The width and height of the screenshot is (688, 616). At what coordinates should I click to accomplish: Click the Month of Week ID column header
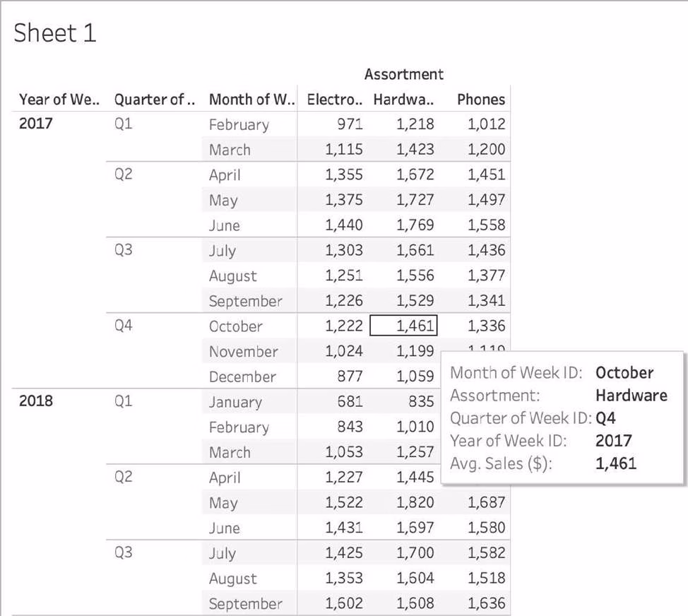(251, 100)
